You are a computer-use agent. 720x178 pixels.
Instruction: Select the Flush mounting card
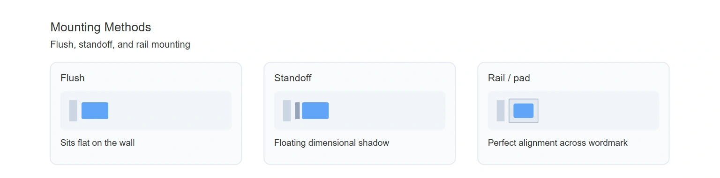(146, 114)
